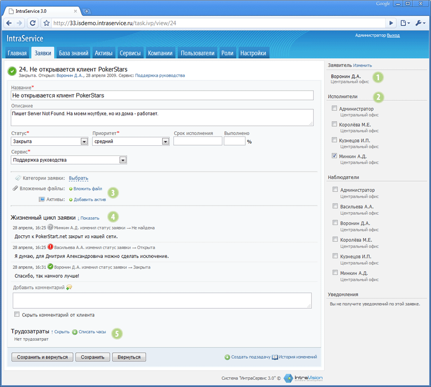The image size is (431, 387).
Task: Check Кузнецов И.П. under Наблюдатели
Action: pos(335,256)
